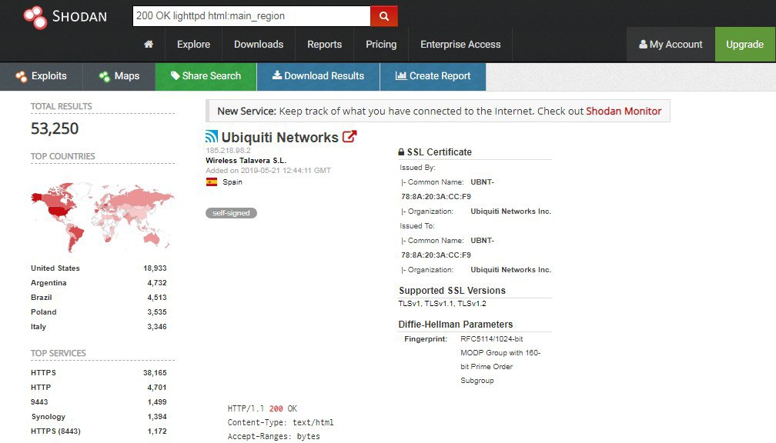Filter by Argentina country
The image size is (776, 443).
point(48,283)
